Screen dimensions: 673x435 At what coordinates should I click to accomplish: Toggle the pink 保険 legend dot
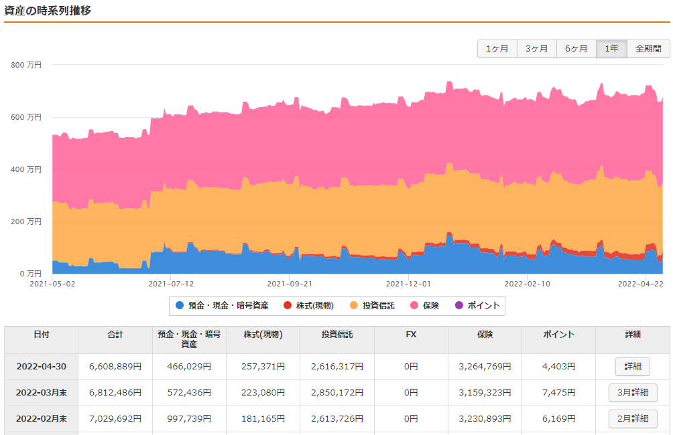point(413,306)
